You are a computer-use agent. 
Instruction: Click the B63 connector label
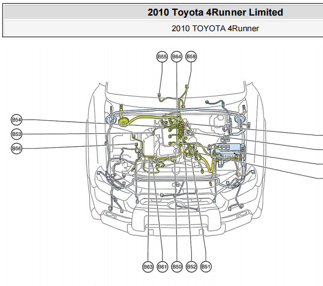pos(148,267)
